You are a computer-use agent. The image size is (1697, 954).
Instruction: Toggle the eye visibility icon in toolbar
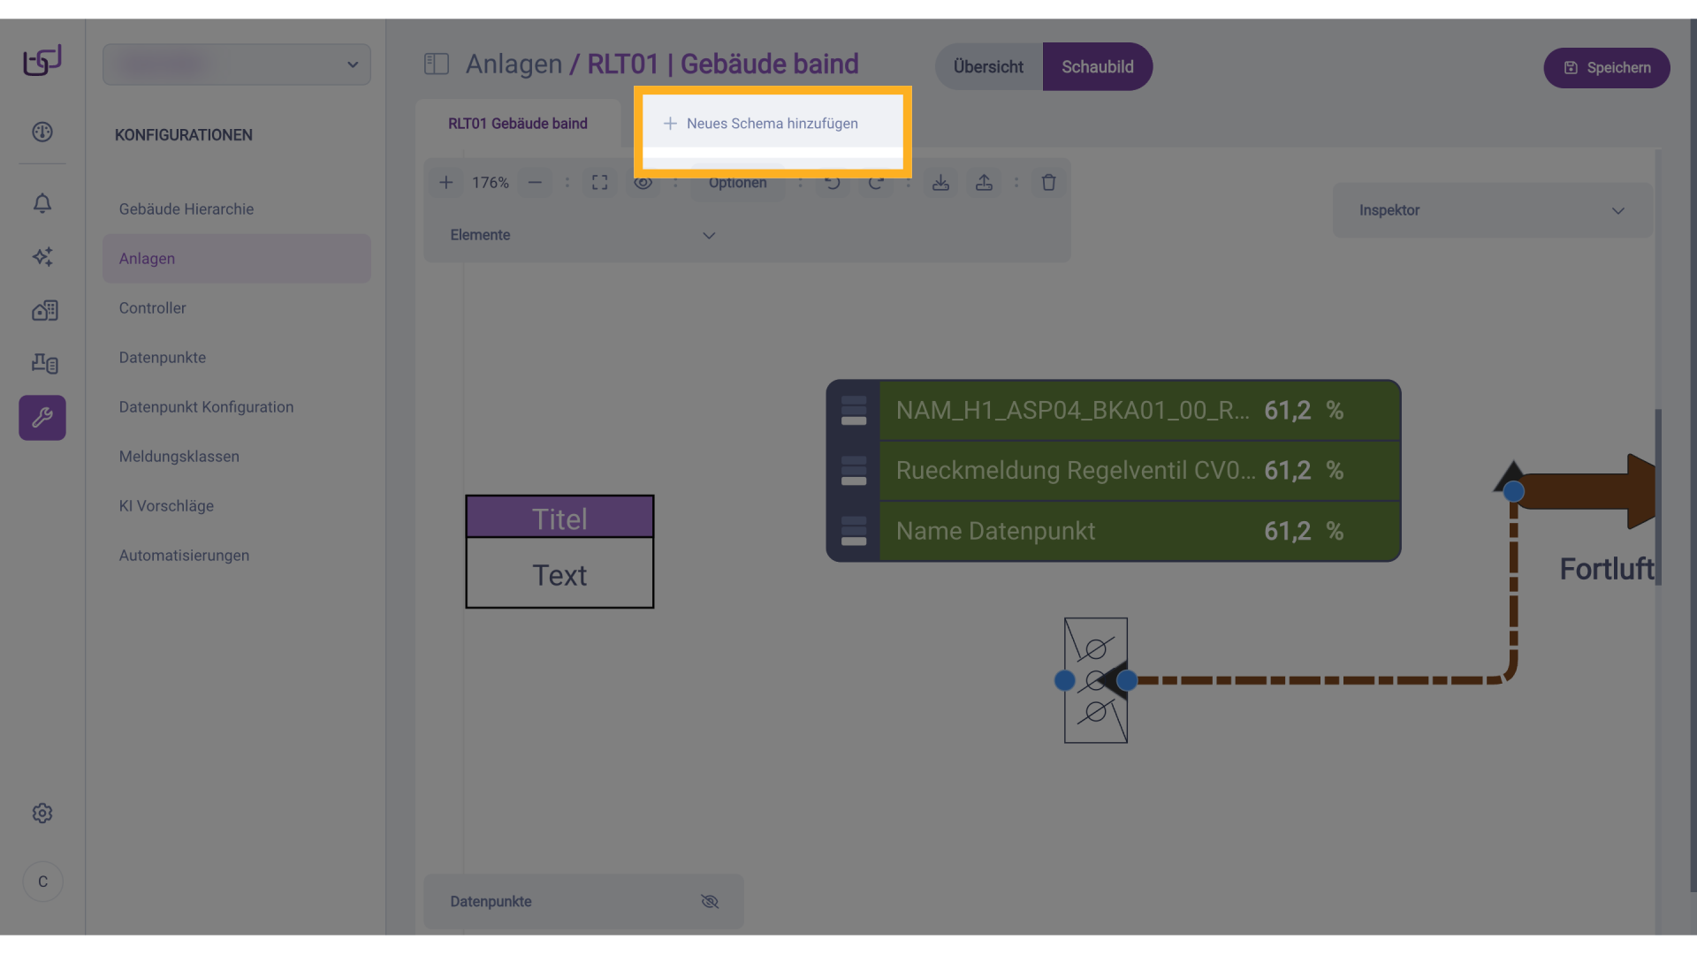pyautogui.click(x=643, y=183)
